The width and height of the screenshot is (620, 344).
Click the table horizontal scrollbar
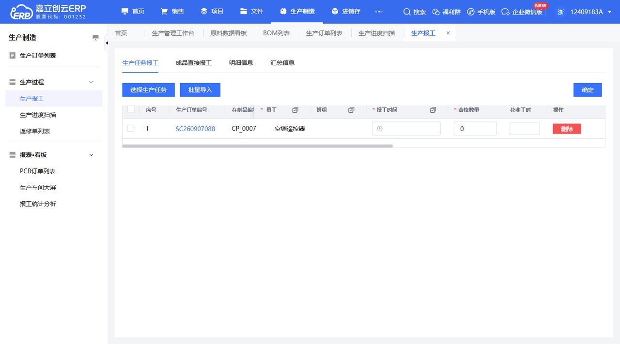tap(257, 146)
